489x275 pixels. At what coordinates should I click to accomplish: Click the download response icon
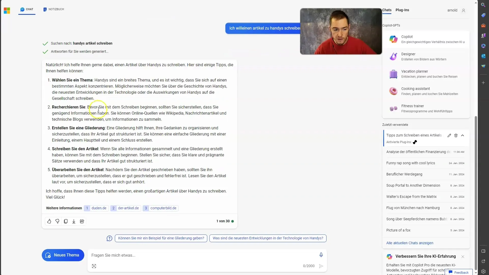[x=74, y=221]
